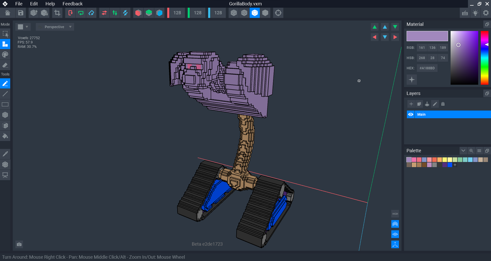This screenshot has height=261, width=491.
Task: Delete the layer with the trash icon
Action: (443, 104)
